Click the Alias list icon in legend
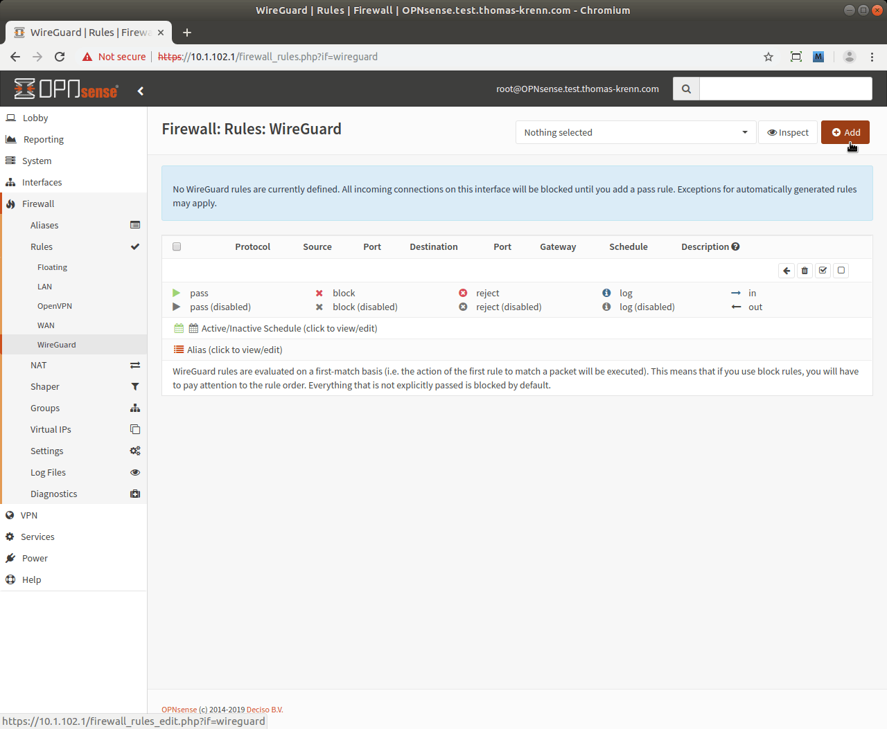887x729 pixels. point(179,350)
